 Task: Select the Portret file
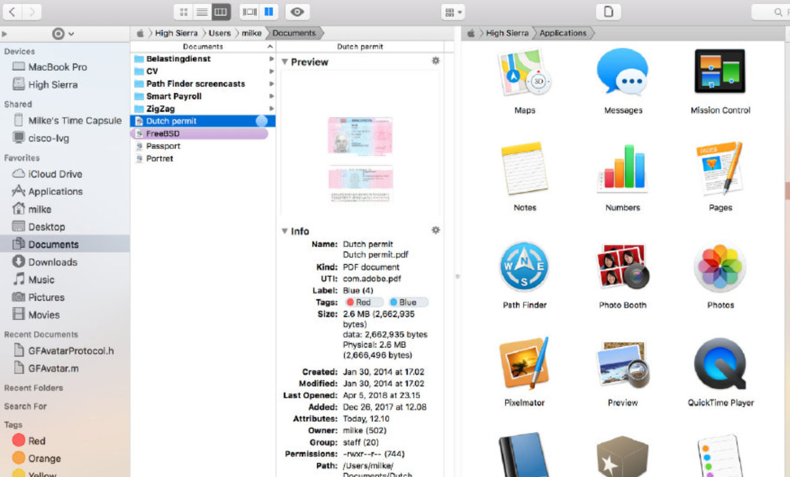pyautogui.click(x=154, y=158)
